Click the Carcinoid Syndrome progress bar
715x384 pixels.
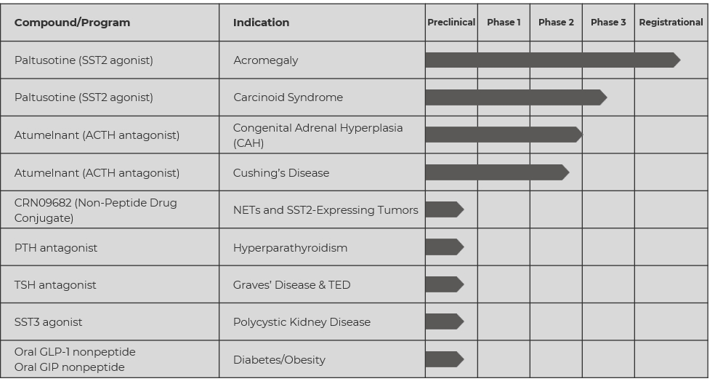point(515,97)
